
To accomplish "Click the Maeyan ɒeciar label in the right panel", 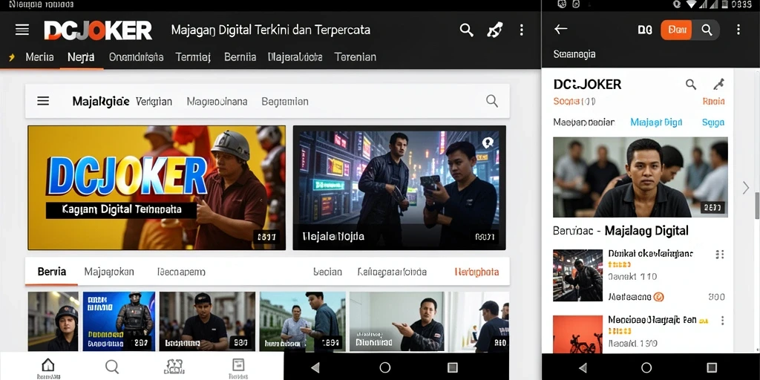I will point(583,122).
